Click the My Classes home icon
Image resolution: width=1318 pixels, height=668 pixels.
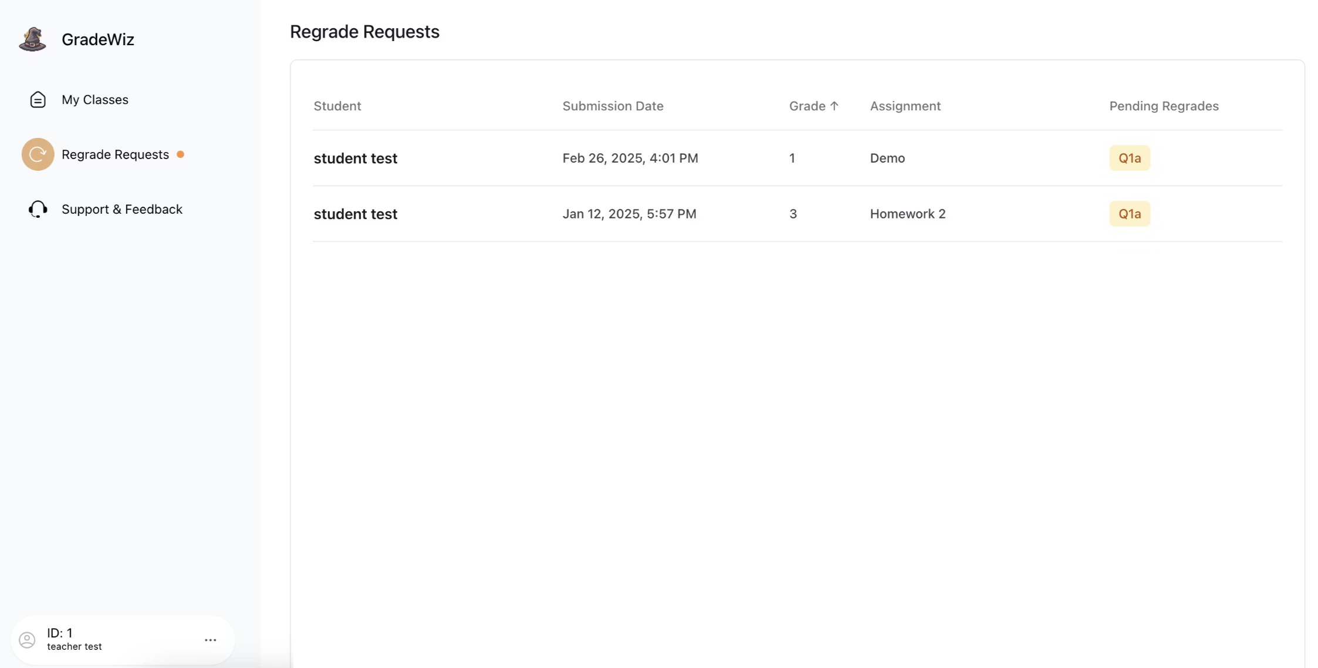tap(38, 100)
